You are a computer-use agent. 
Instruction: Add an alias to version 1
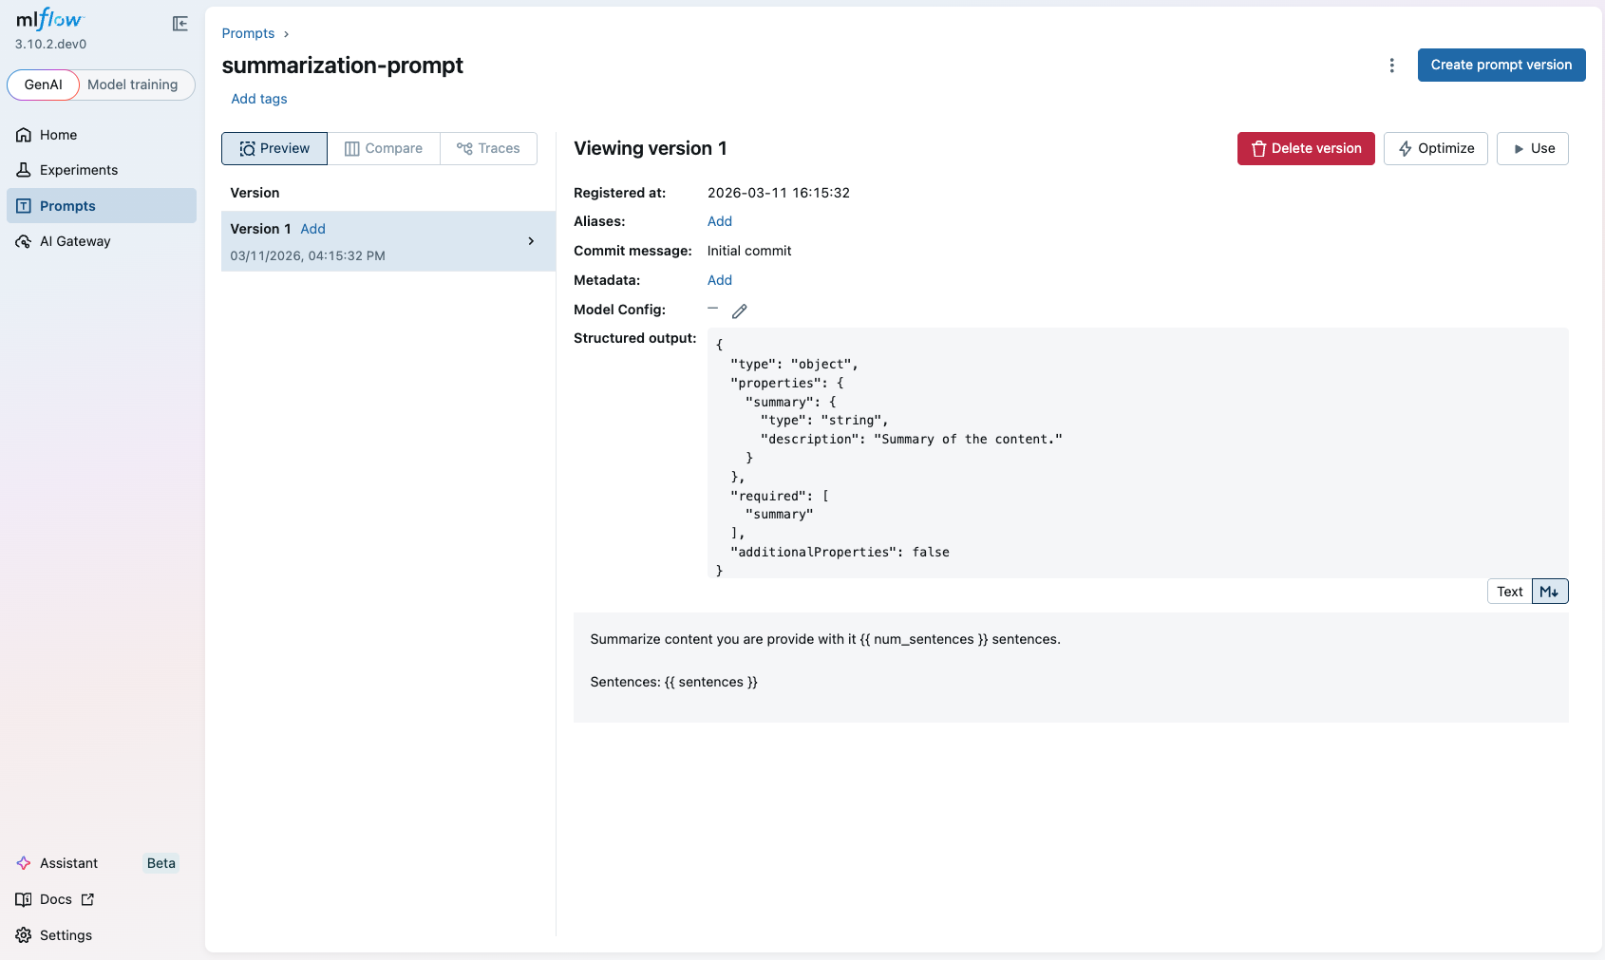pyautogui.click(x=719, y=221)
